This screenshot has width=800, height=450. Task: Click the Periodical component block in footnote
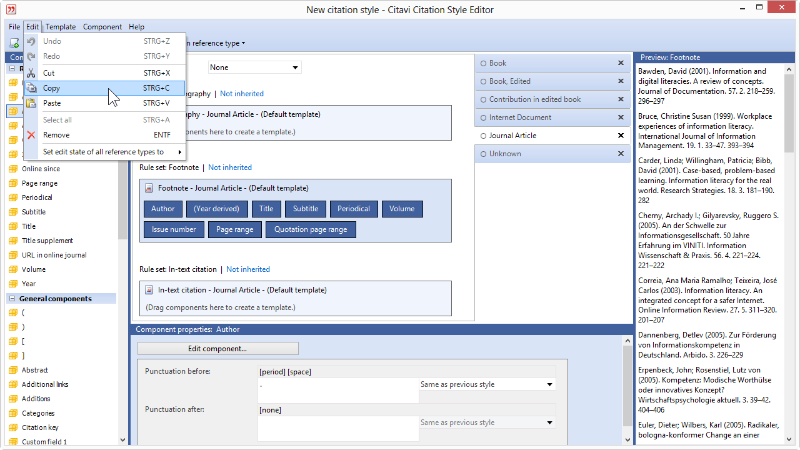pyautogui.click(x=354, y=209)
